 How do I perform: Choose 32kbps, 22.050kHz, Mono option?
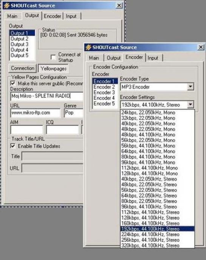[157, 118]
